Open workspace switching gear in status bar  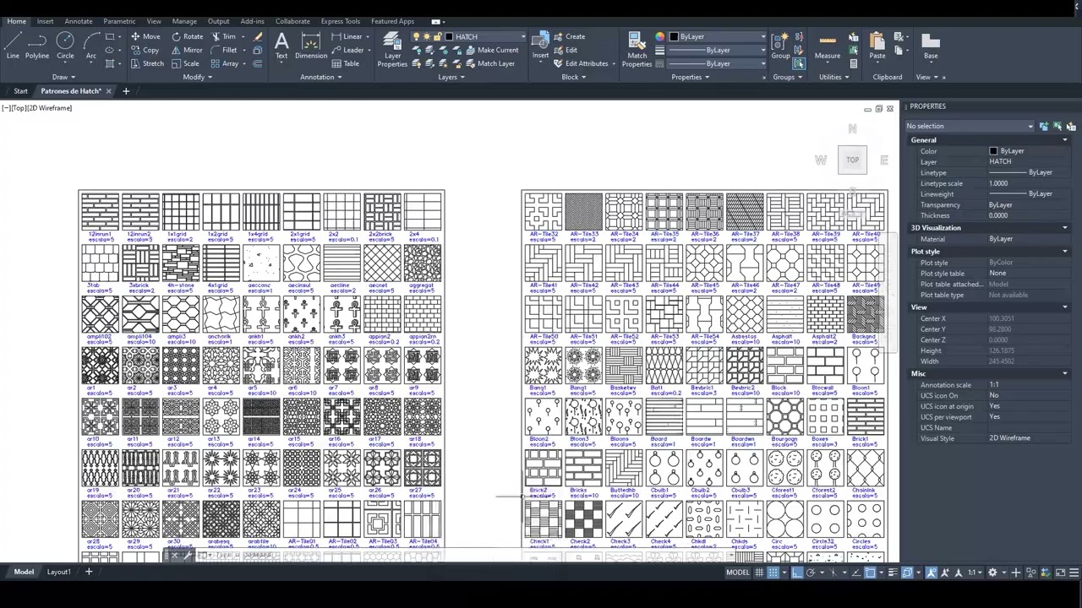[x=992, y=573]
